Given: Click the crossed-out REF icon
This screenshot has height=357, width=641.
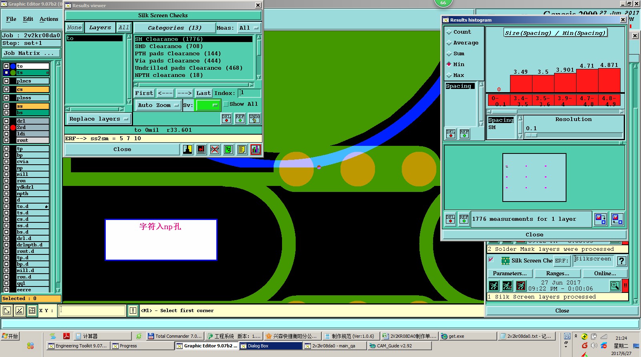Looking at the screenshot, I should pos(215,149).
